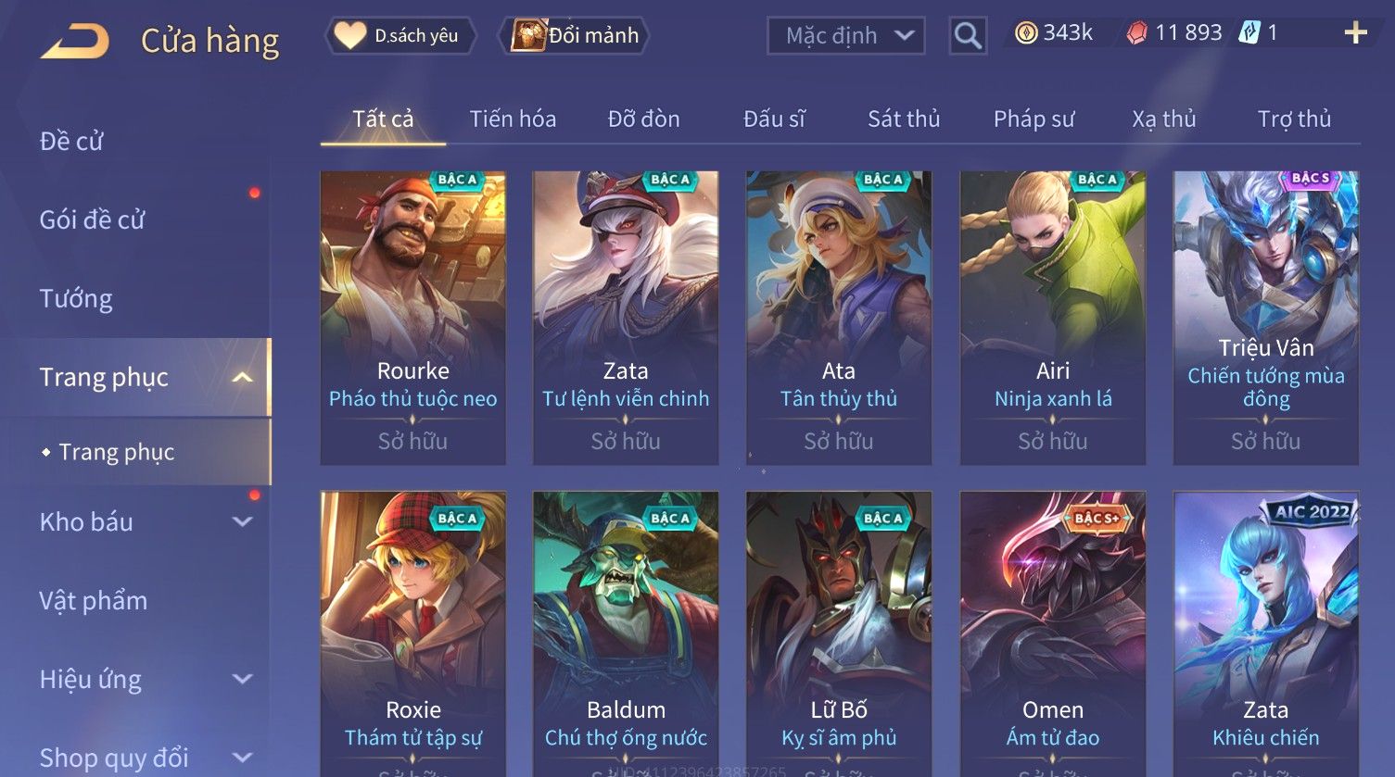Expand the Hiệu ứng sidebar section

point(242,679)
